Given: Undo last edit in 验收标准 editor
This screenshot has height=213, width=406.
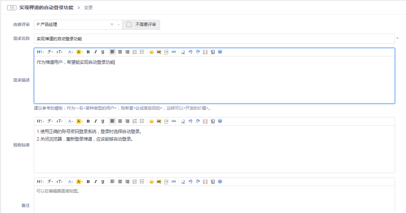Looking at the screenshot, I should [191, 121].
